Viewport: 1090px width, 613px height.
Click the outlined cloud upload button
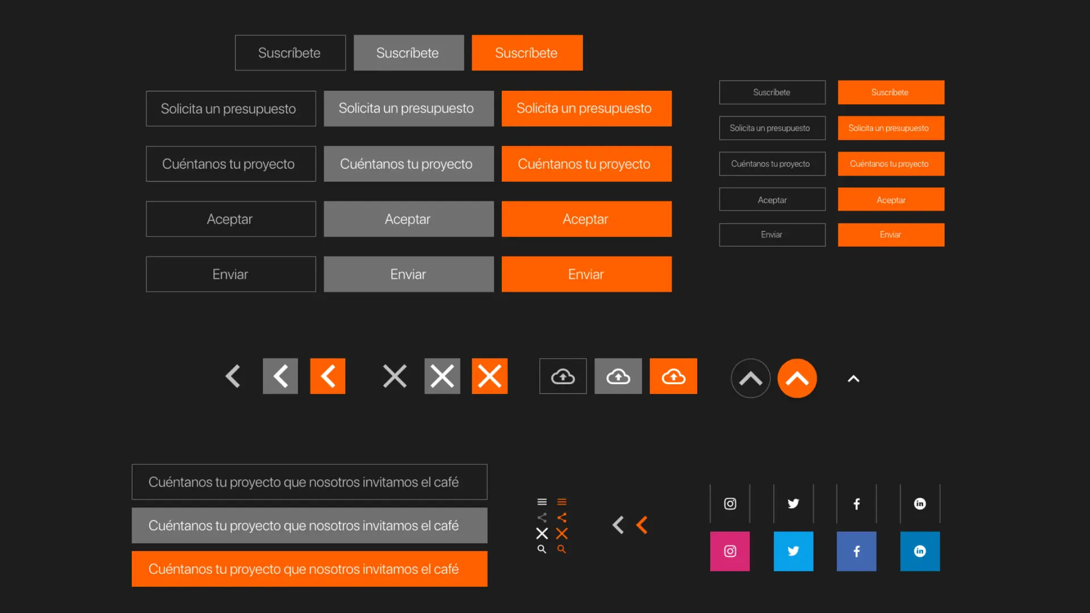(563, 376)
